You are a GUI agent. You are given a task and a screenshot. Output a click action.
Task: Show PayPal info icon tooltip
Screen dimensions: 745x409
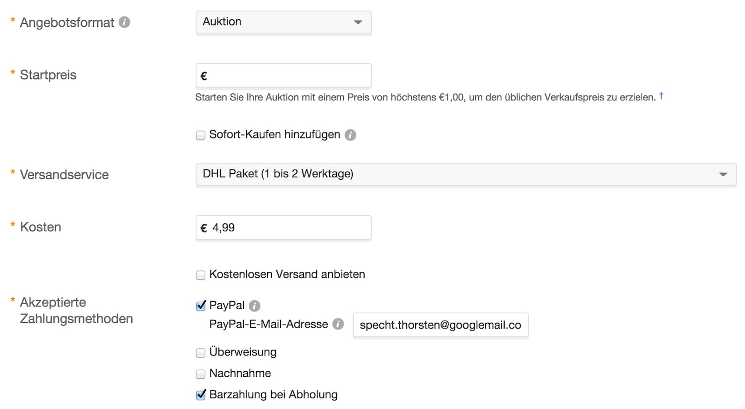[255, 306]
